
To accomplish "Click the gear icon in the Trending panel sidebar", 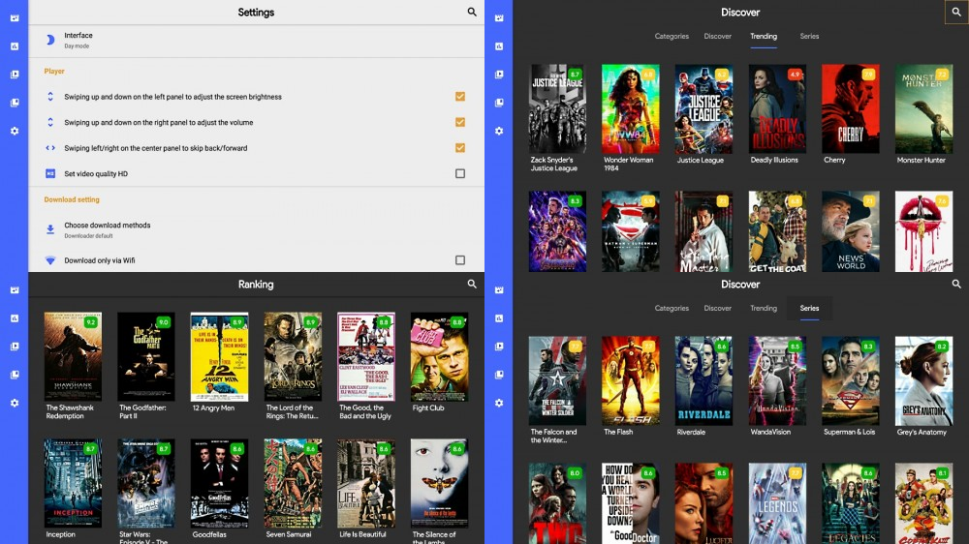I will coord(499,131).
